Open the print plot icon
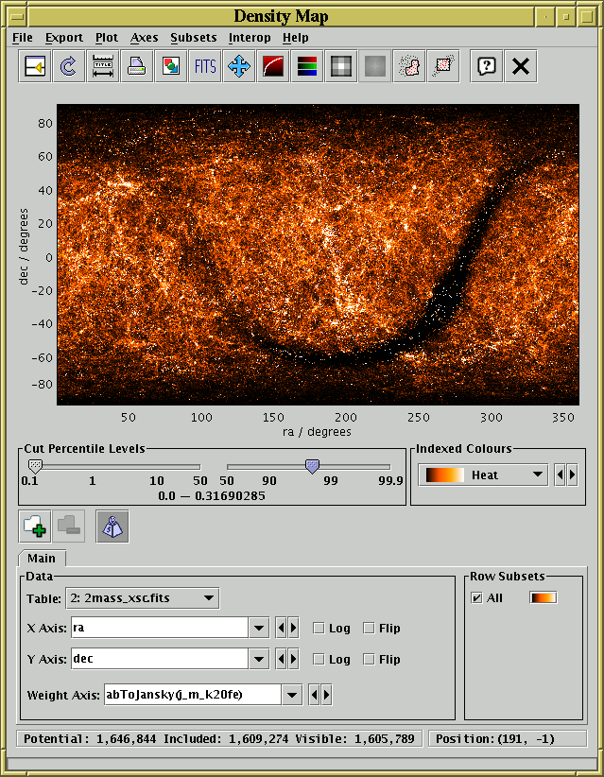Screen dimensions: 604x777 pos(136,66)
